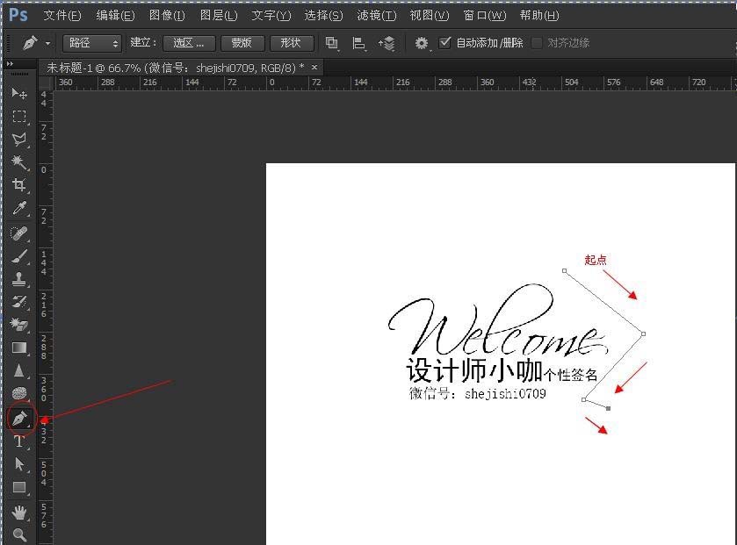
Task: Select the Brush tool
Action: pyautogui.click(x=18, y=256)
